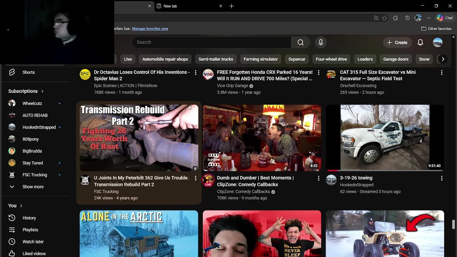Expand the Subscriptions section chevron
The image size is (457, 257).
tap(42, 91)
